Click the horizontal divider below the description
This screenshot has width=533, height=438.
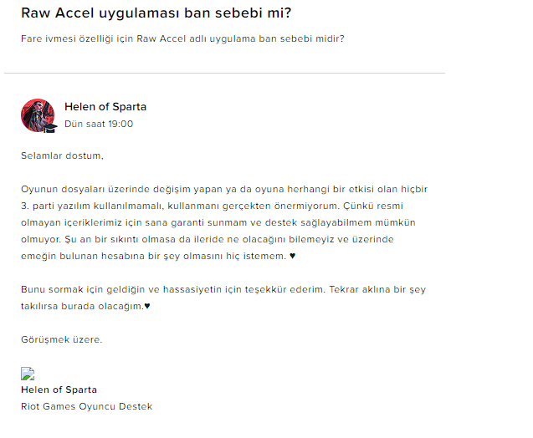pos(224,73)
